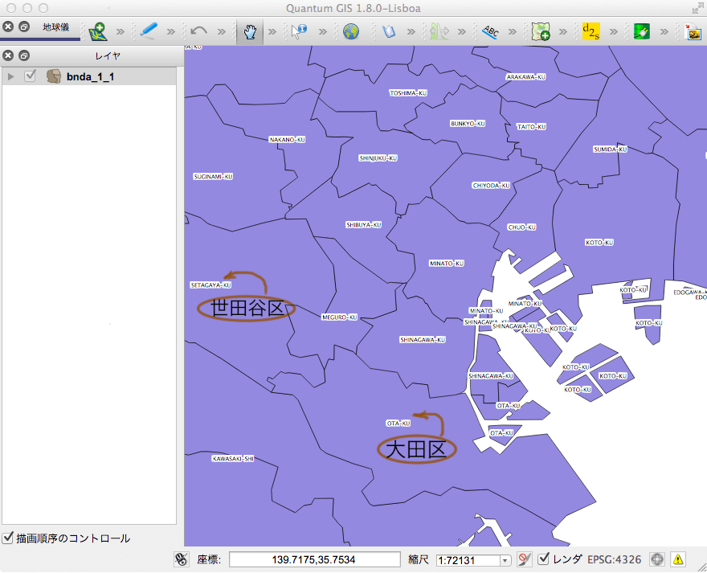Activate the Pan Map hand tool
707x573 pixels.
250,31
